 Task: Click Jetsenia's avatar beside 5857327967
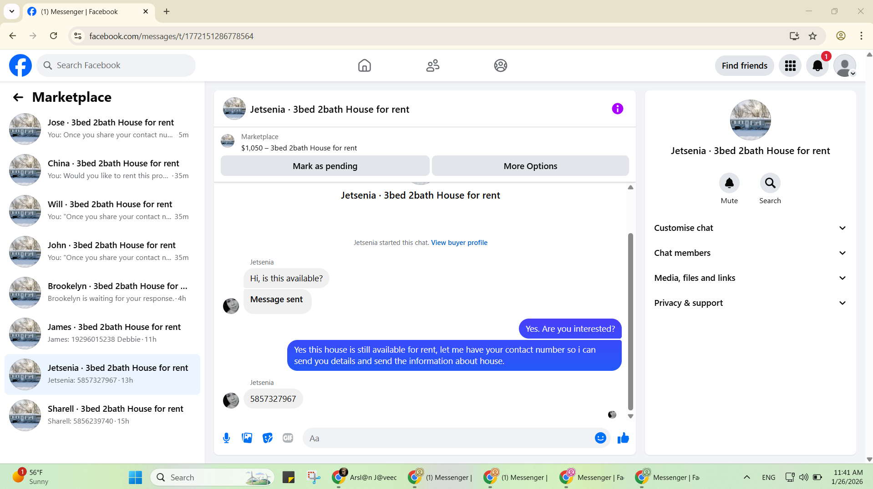click(231, 400)
